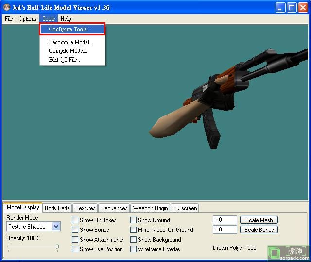Toggle Show Attachments checkbox
This screenshot has width=311, height=262.
(75, 239)
